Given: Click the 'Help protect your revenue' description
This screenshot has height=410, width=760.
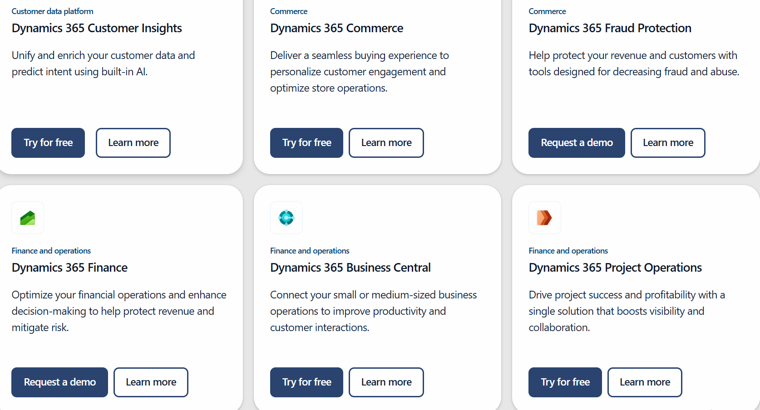Looking at the screenshot, I should [634, 63].
